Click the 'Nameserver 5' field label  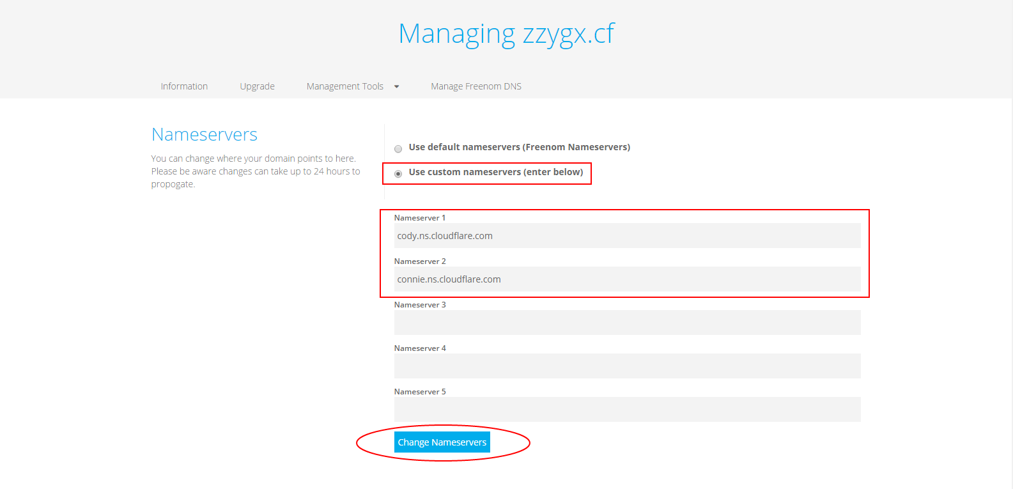(x=420, y=392)
